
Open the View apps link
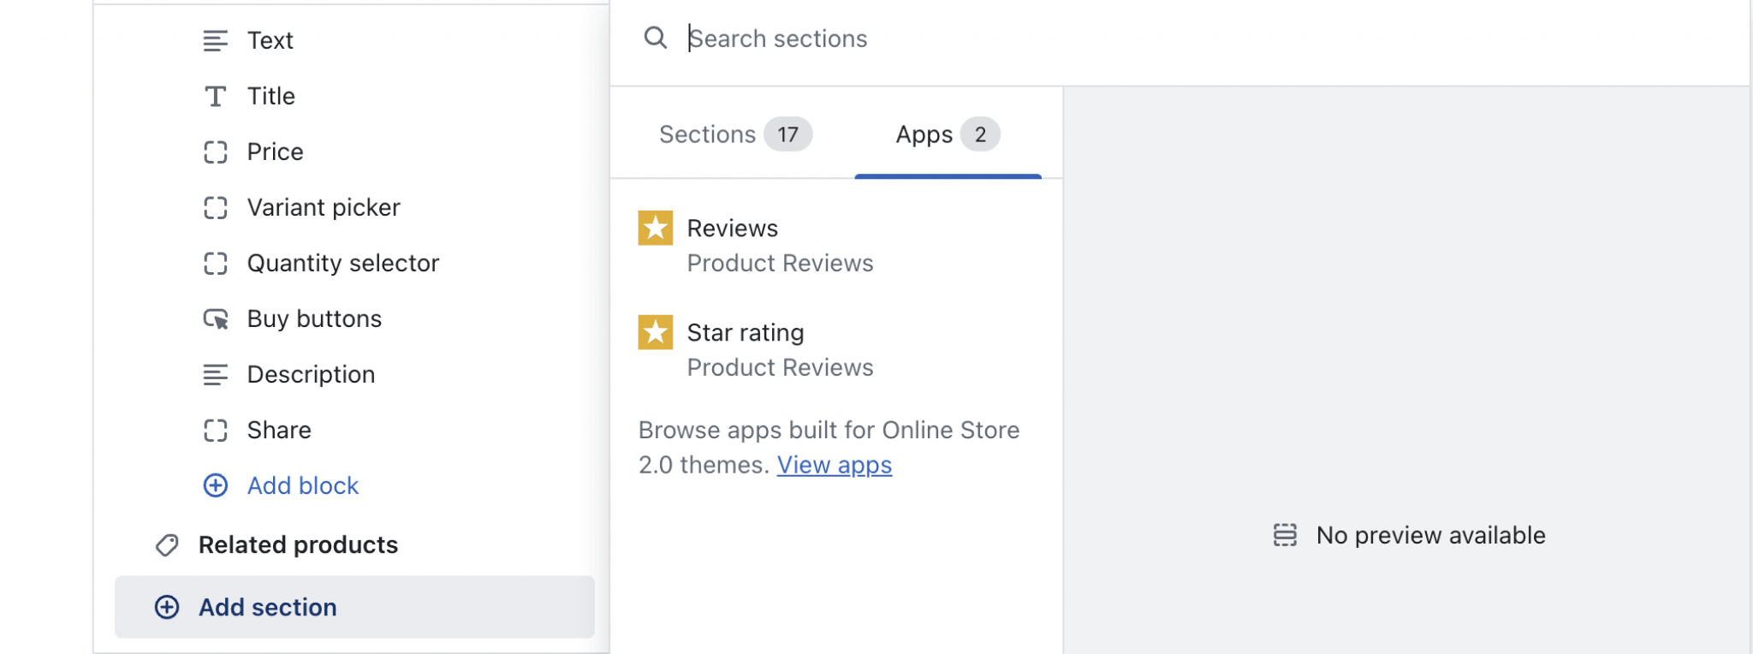pos(834,465)
